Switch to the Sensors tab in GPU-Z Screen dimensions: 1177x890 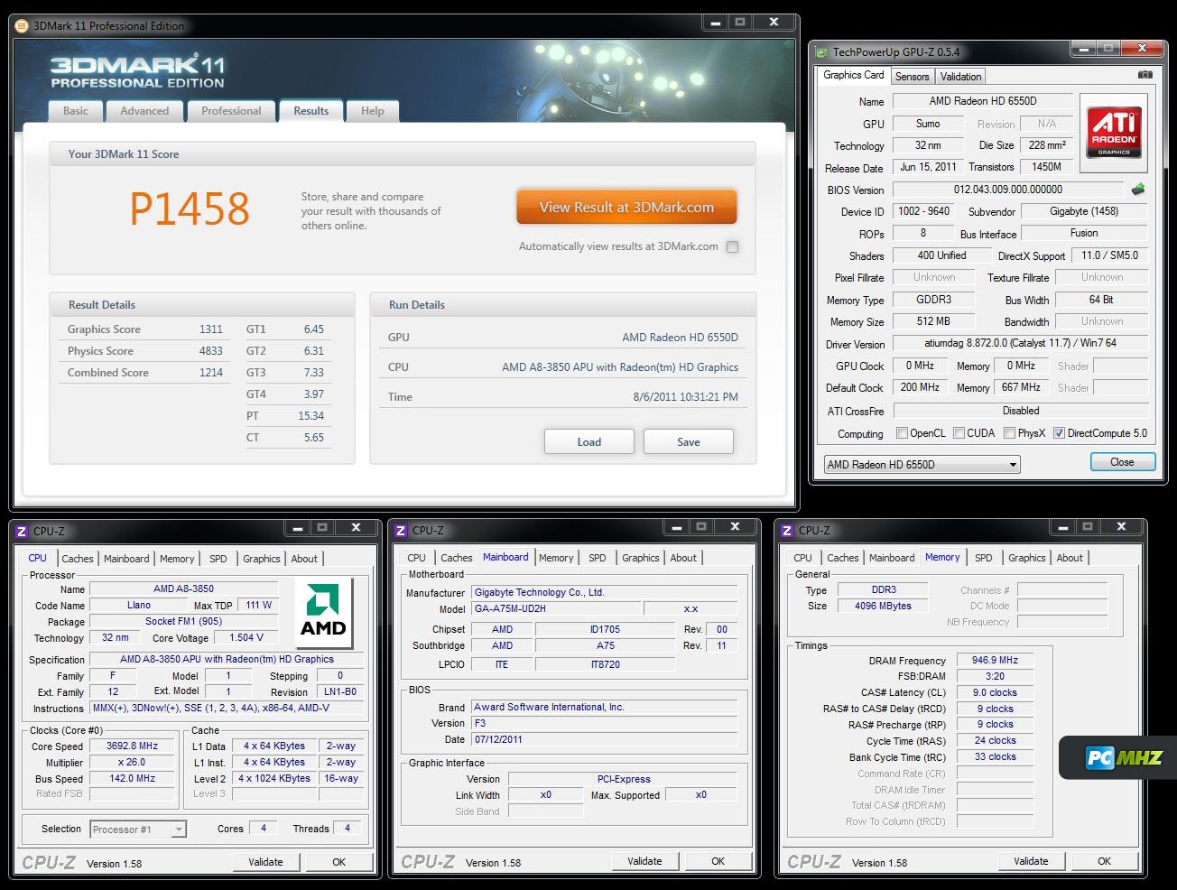(x=912, y=77)
